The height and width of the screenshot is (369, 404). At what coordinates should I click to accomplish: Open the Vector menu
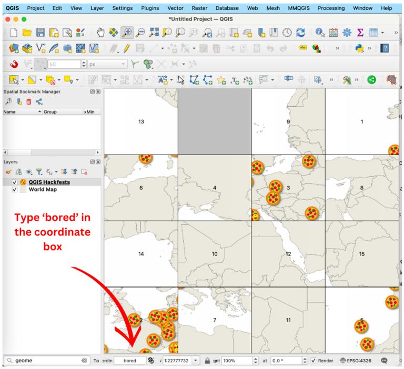point(175,8)
